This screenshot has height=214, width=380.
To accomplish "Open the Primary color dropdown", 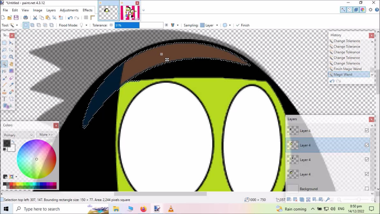I will (18, 135).
